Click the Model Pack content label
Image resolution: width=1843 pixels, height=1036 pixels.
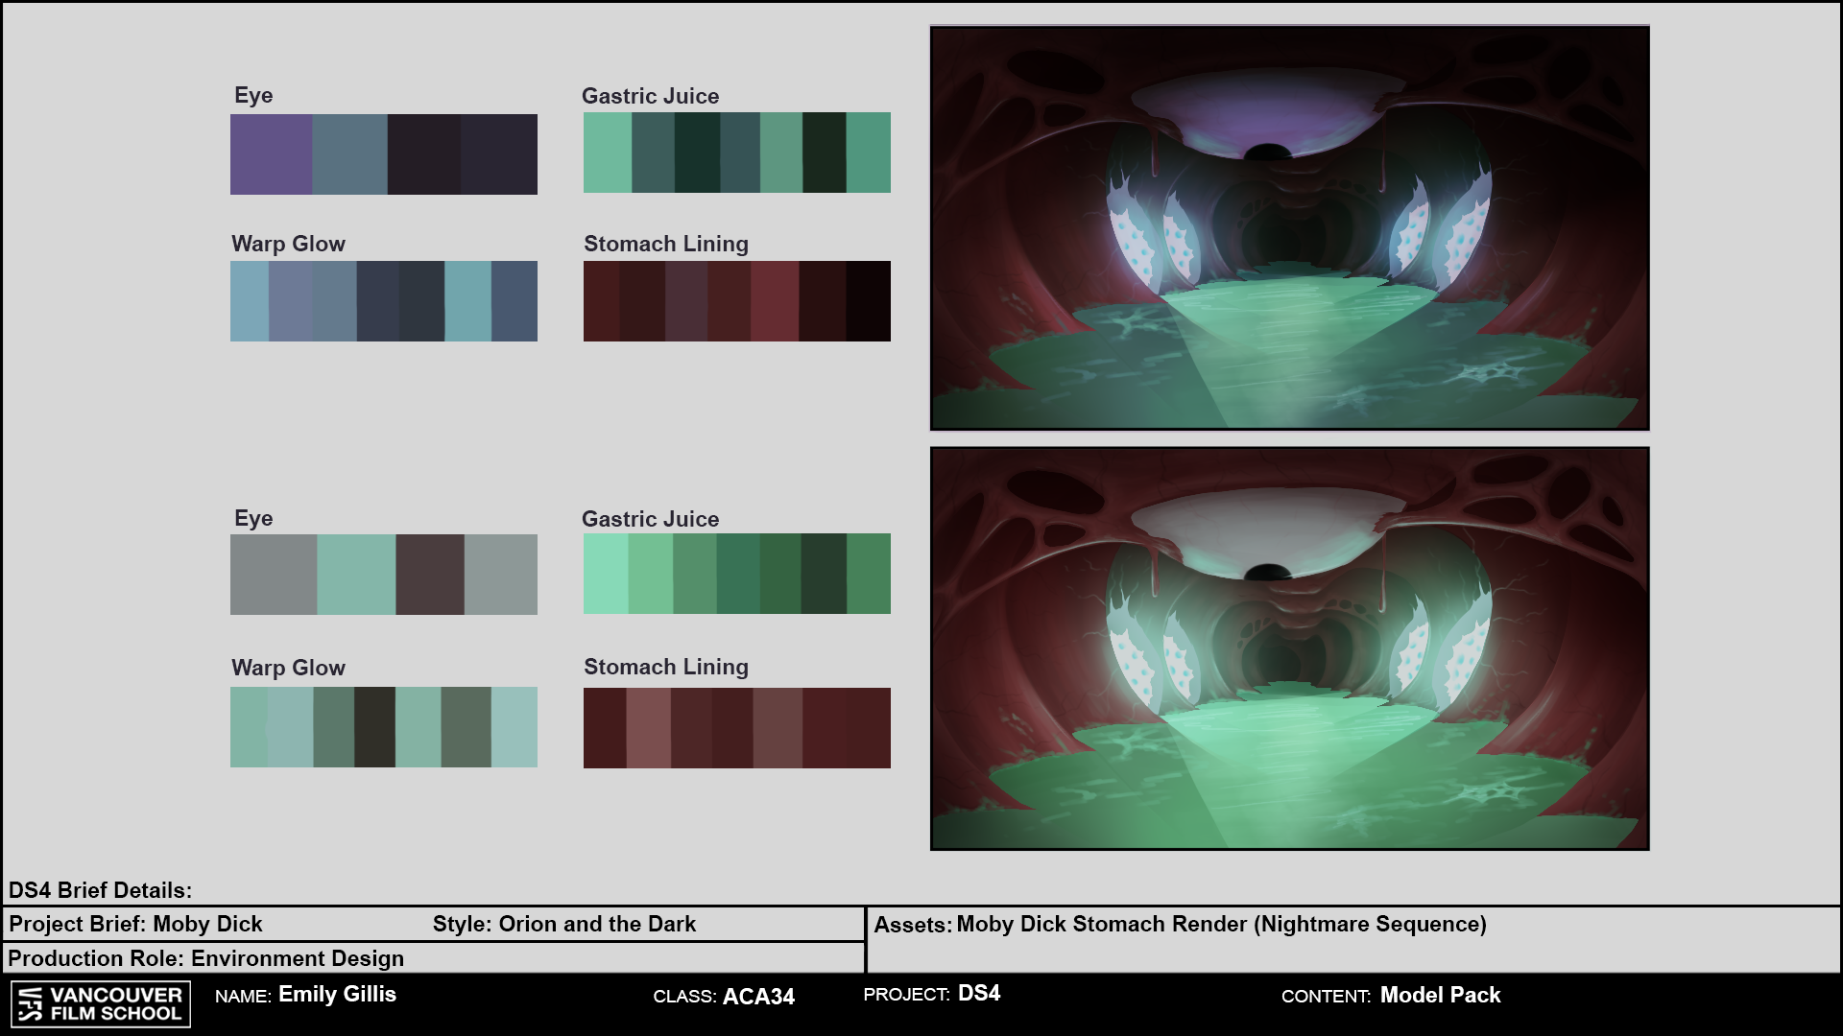pos(1440,996)
